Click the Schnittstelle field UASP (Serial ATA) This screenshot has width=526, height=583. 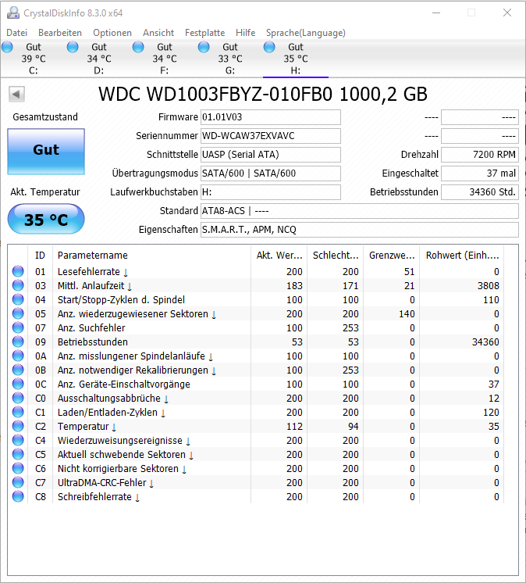click(271, 155)
